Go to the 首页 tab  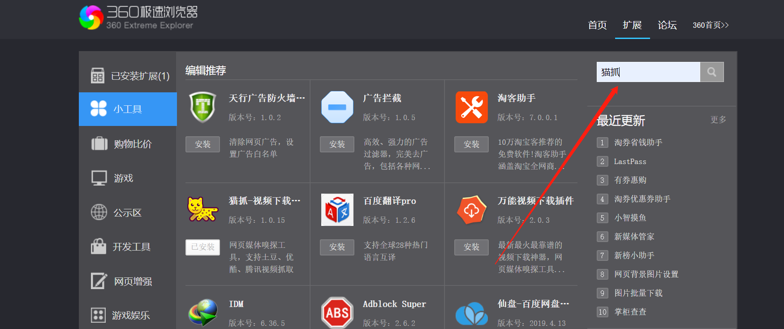coord(597,25)
